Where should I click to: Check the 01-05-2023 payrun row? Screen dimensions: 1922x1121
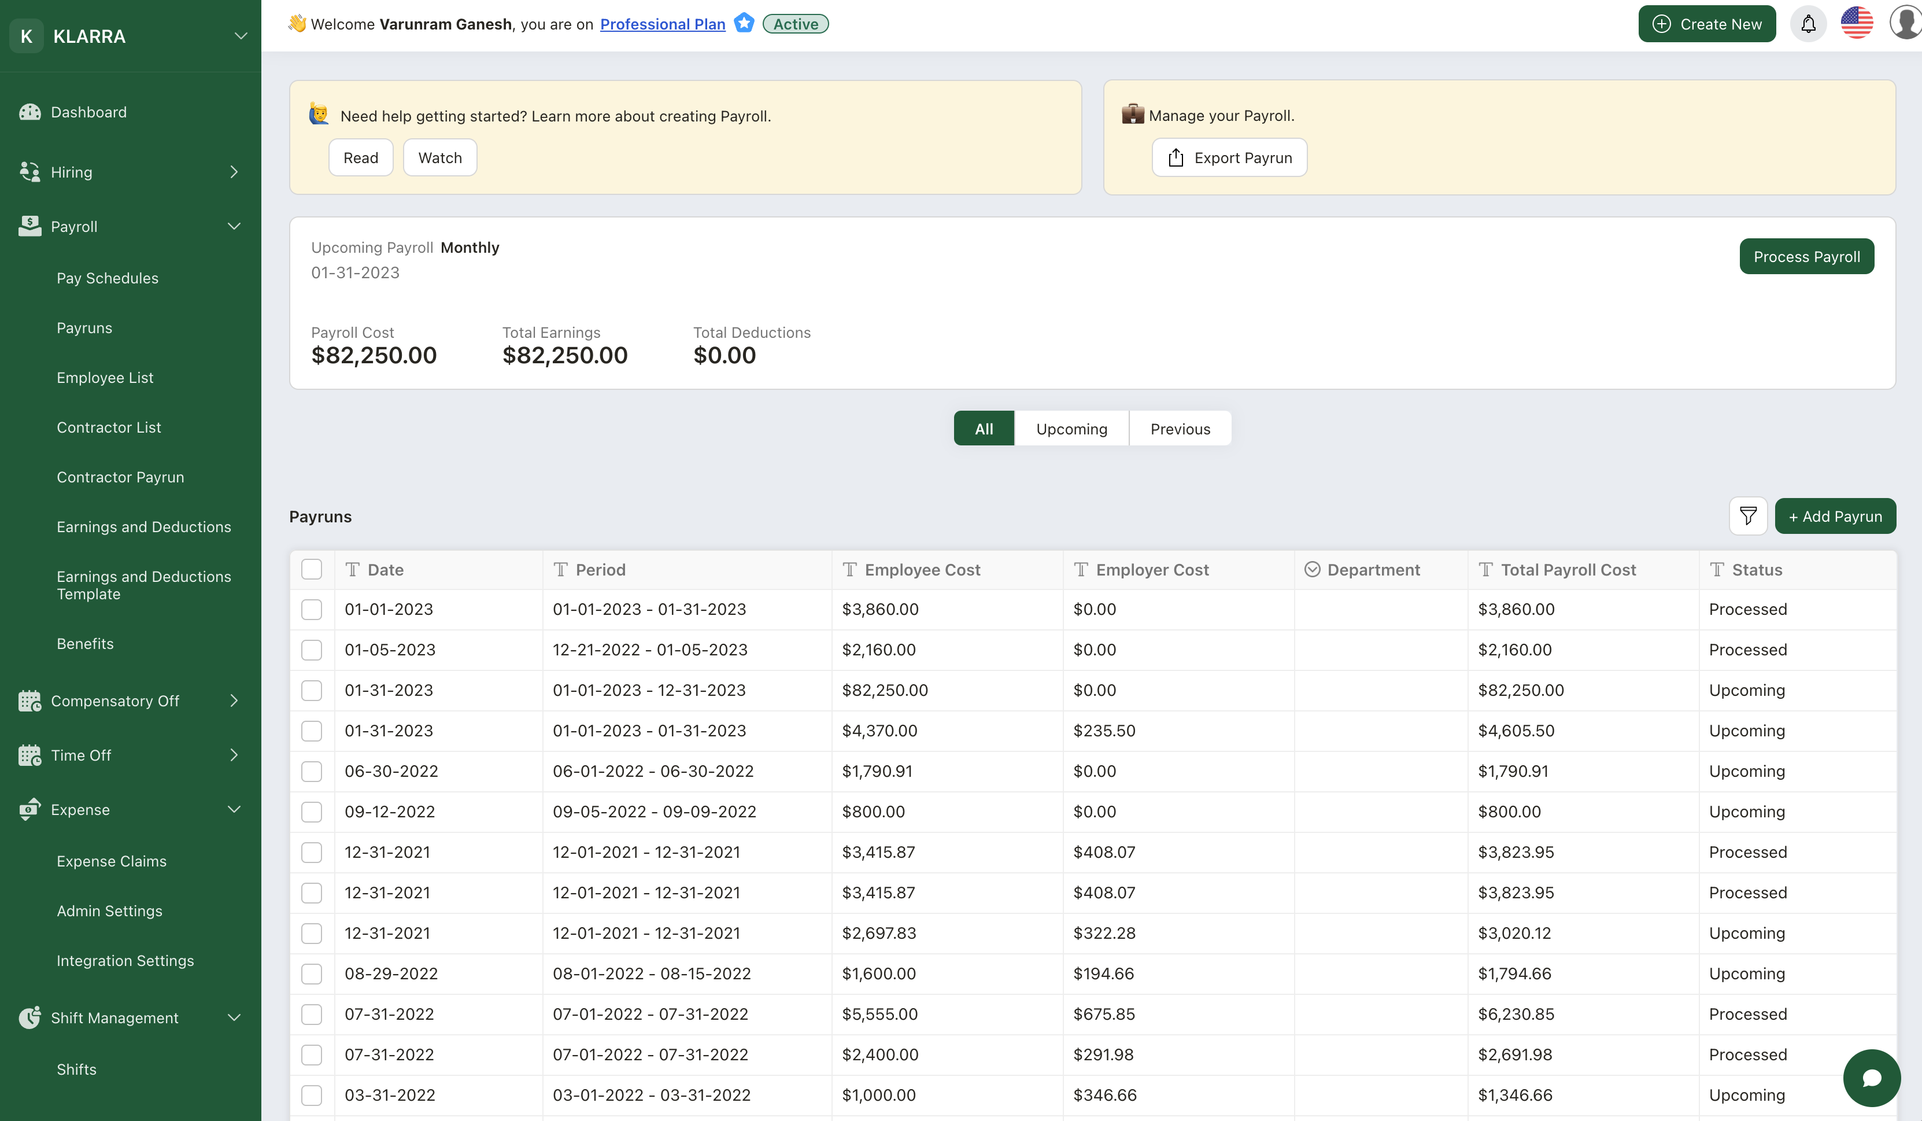311,650
